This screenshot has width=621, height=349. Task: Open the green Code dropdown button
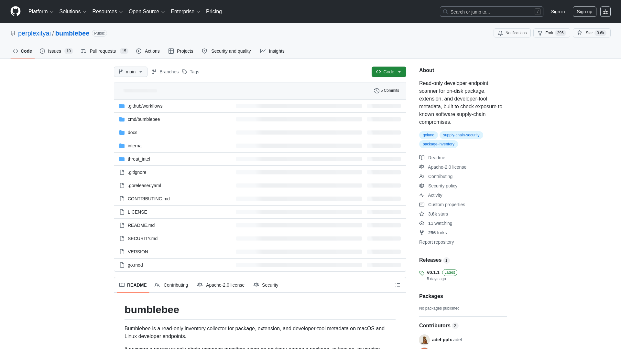[389, 72]
